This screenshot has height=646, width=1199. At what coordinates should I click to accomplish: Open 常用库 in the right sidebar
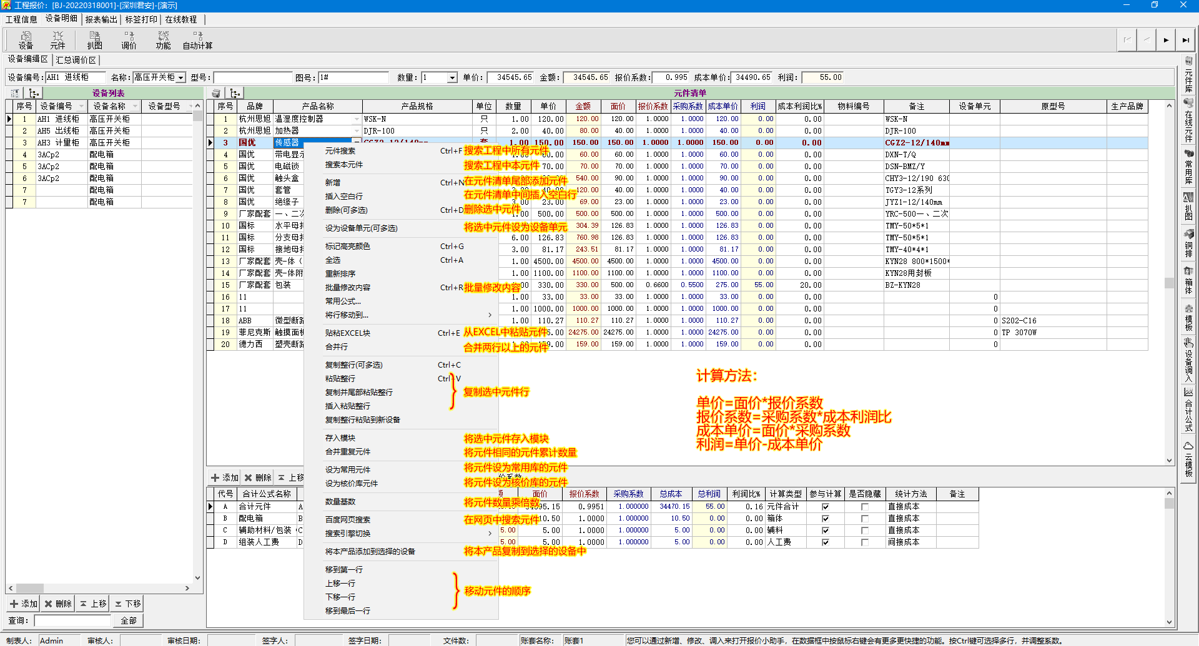(x=1188, y=167)
